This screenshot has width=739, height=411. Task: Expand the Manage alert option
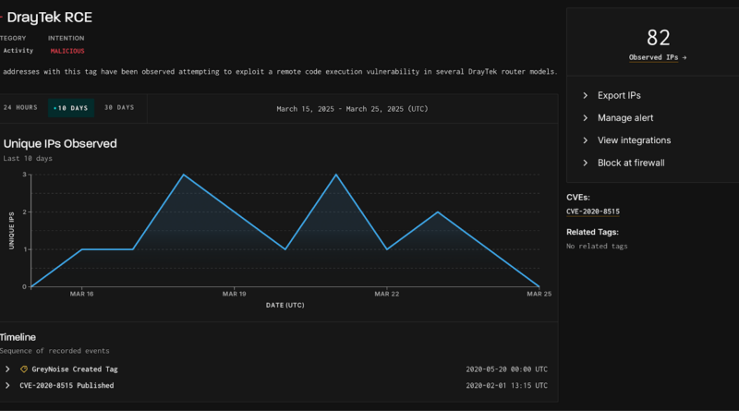(625, 118)
